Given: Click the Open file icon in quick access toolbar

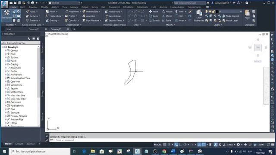Looking at the screenshot, I should [x=15, y=3].
